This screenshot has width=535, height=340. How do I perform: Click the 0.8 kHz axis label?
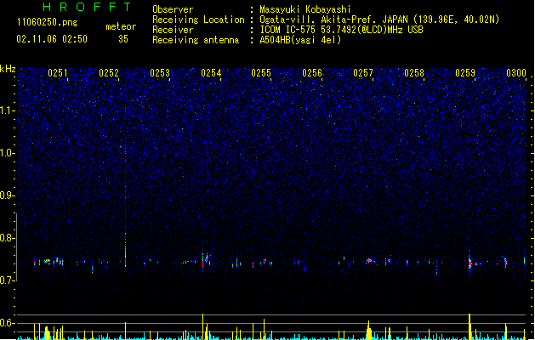tap(8, 238)
